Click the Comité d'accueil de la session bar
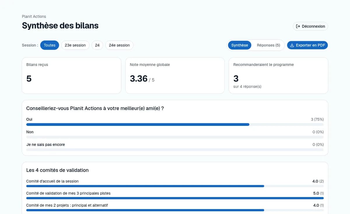The image size is (350, 214). pyautogui.click(x=175, y=186)
